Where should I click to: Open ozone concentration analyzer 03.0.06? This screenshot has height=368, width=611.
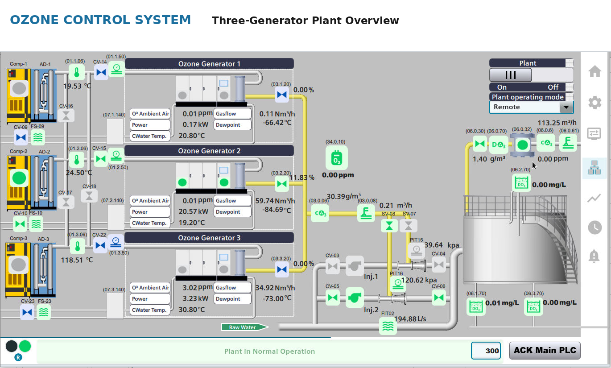321,213
